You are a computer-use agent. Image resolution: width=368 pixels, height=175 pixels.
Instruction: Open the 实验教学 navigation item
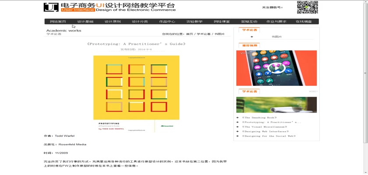[x=195, y=21]
